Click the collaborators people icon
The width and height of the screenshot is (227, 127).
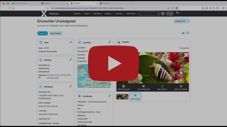(x=183, y=33)
